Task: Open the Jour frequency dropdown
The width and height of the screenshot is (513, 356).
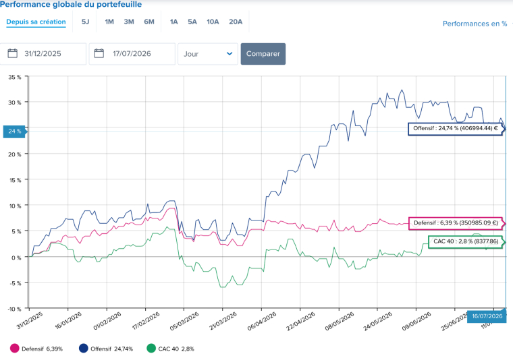Action: coord(208,54)
